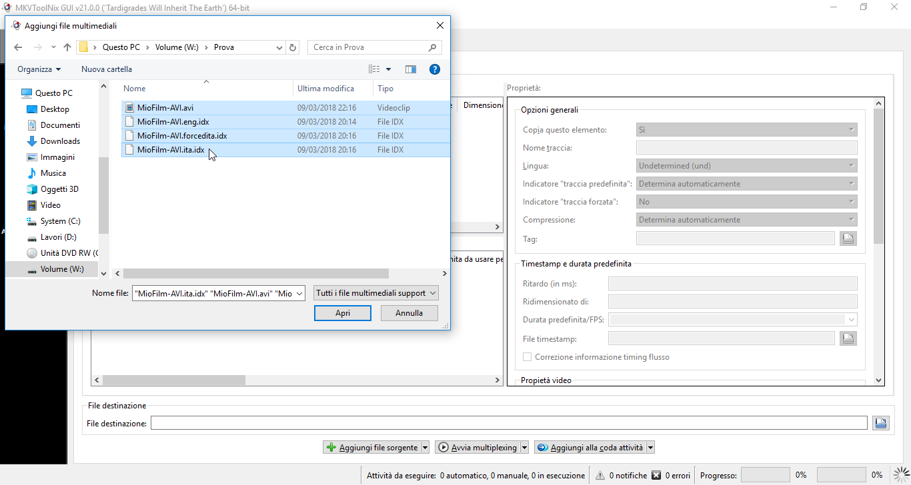This screenshot has height=485, width=911.
Task: Open Compressione dropdown
Action: click(747, 220)
